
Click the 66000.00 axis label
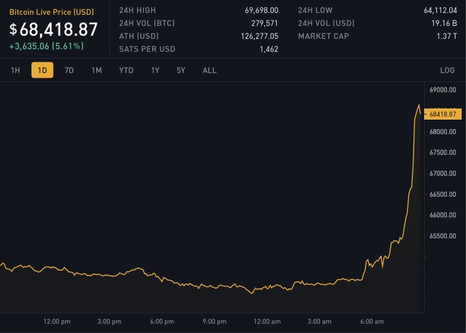point(443,215)
